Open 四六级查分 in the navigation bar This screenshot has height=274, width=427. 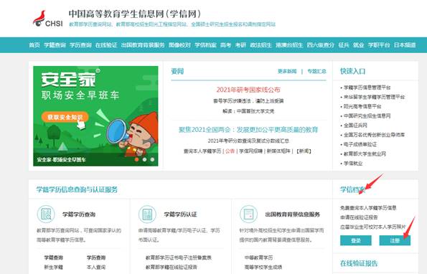coord(321,45)
